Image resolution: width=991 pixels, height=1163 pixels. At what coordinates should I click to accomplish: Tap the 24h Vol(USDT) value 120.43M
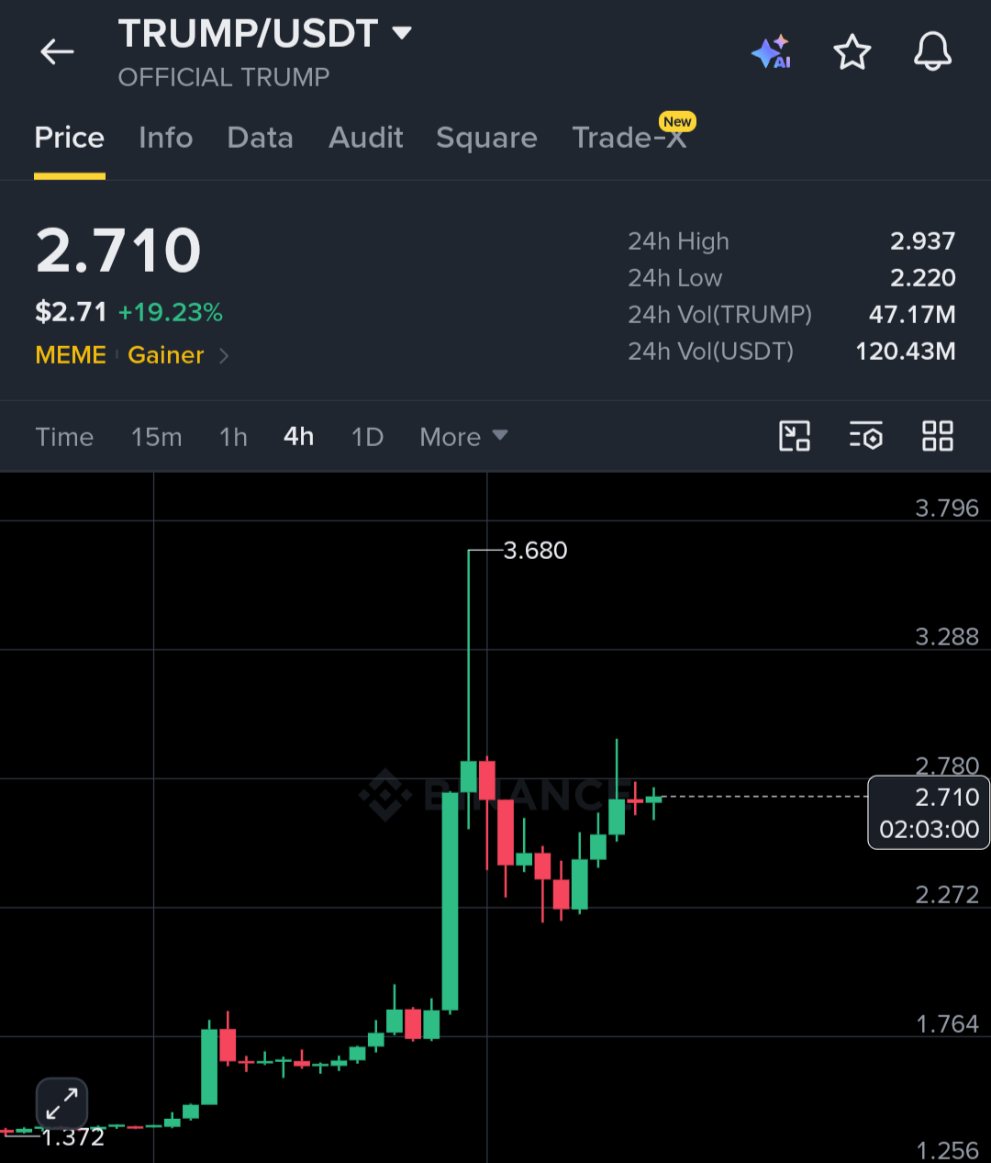tap(906, 352)
